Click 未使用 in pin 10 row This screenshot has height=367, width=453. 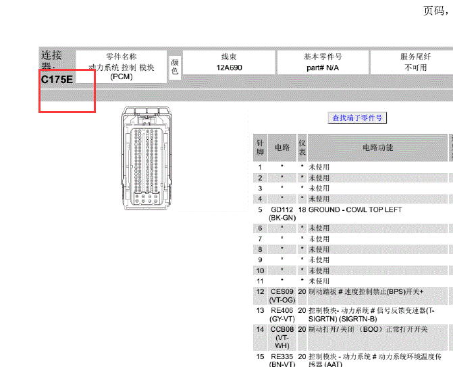coord(319,271)
